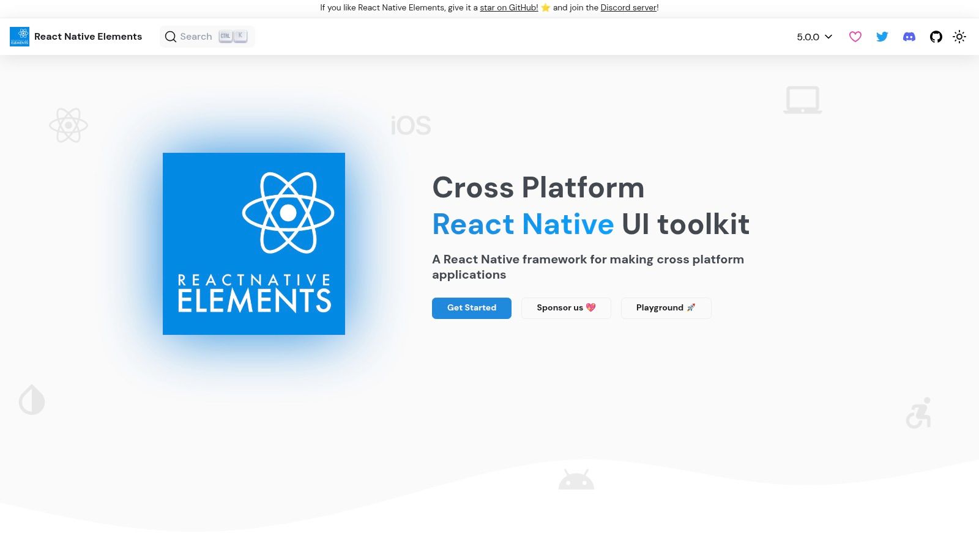Click the Get Started button
Screen dimensions: 979x550
(x=471, y=308)
